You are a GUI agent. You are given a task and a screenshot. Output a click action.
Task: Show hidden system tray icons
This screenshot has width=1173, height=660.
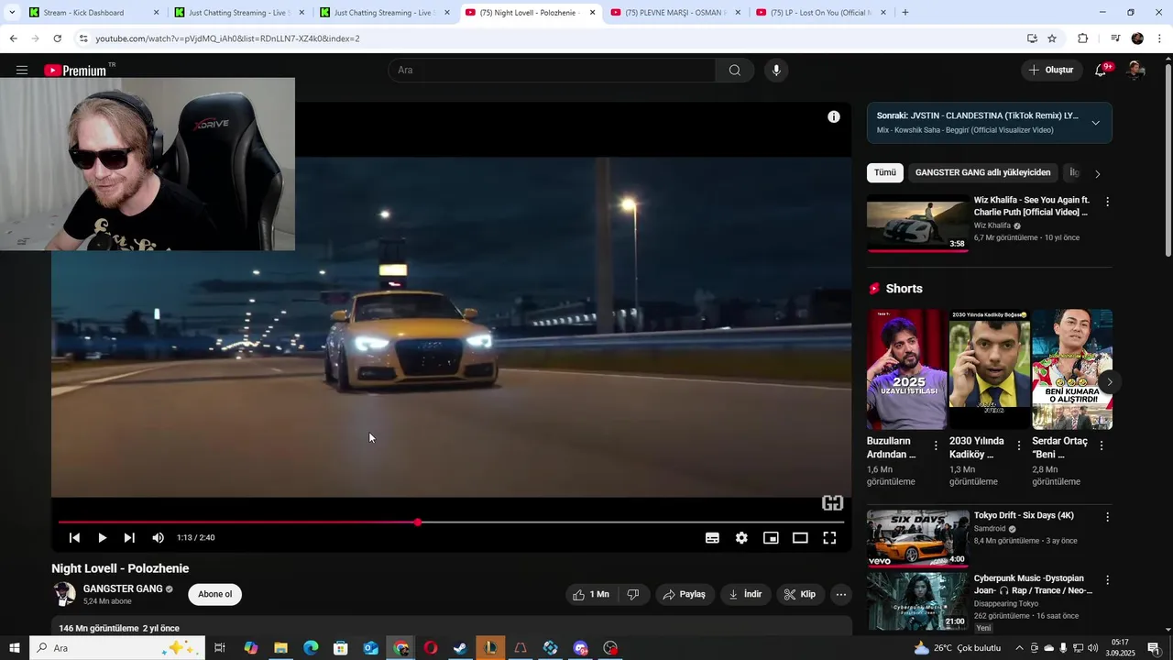point(1019,648)
